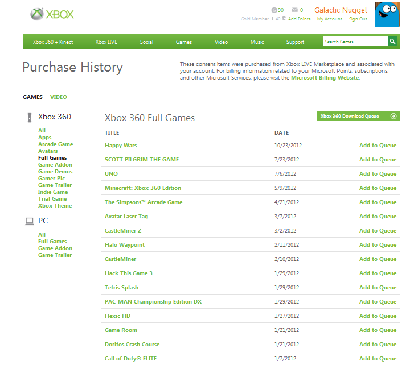This screenshot has height=365, width=414.
Task: Add Tetris Splash to the queue
Action: tap(378, 288)
